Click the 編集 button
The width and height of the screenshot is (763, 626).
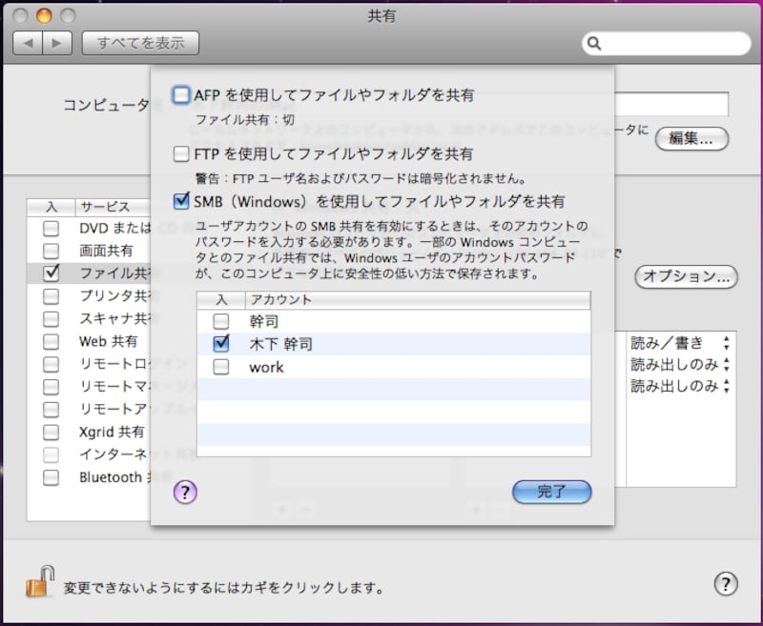(x=691, y=139)
